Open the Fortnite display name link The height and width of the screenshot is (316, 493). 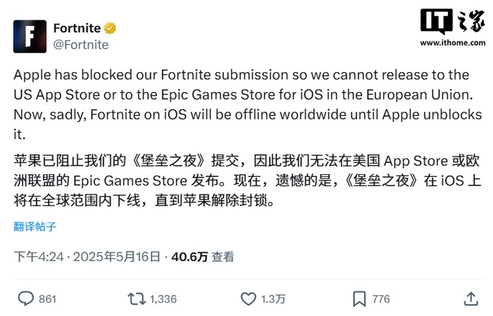pos(77,29)
